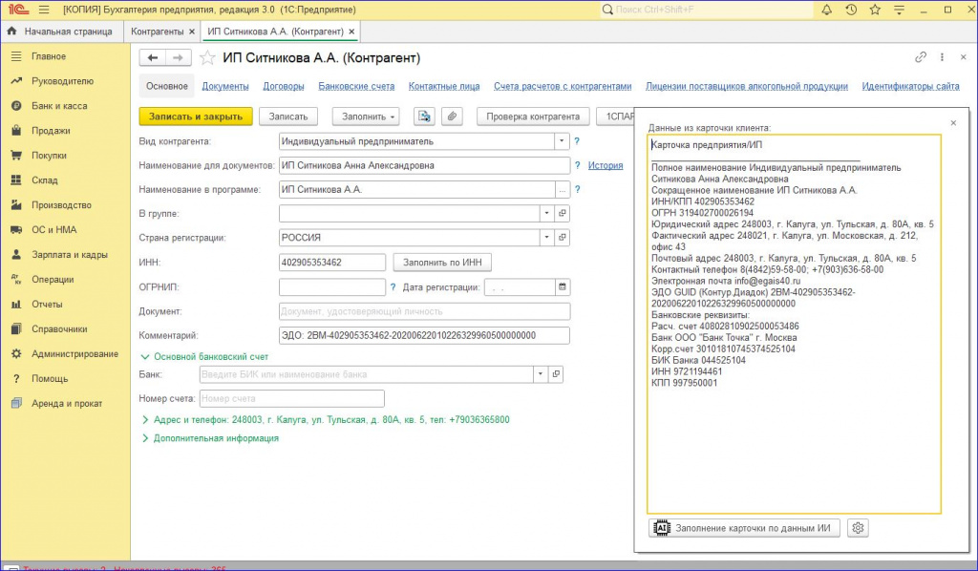This screenshot has height=571, width=978.
Task: Switch to the Контрагенты tab
Action: 157,32
